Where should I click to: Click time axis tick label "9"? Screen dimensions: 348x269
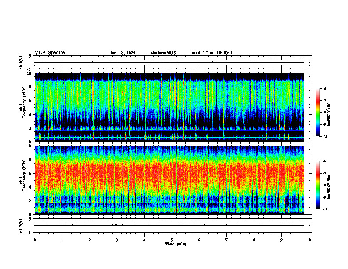(x=281, y=240)
